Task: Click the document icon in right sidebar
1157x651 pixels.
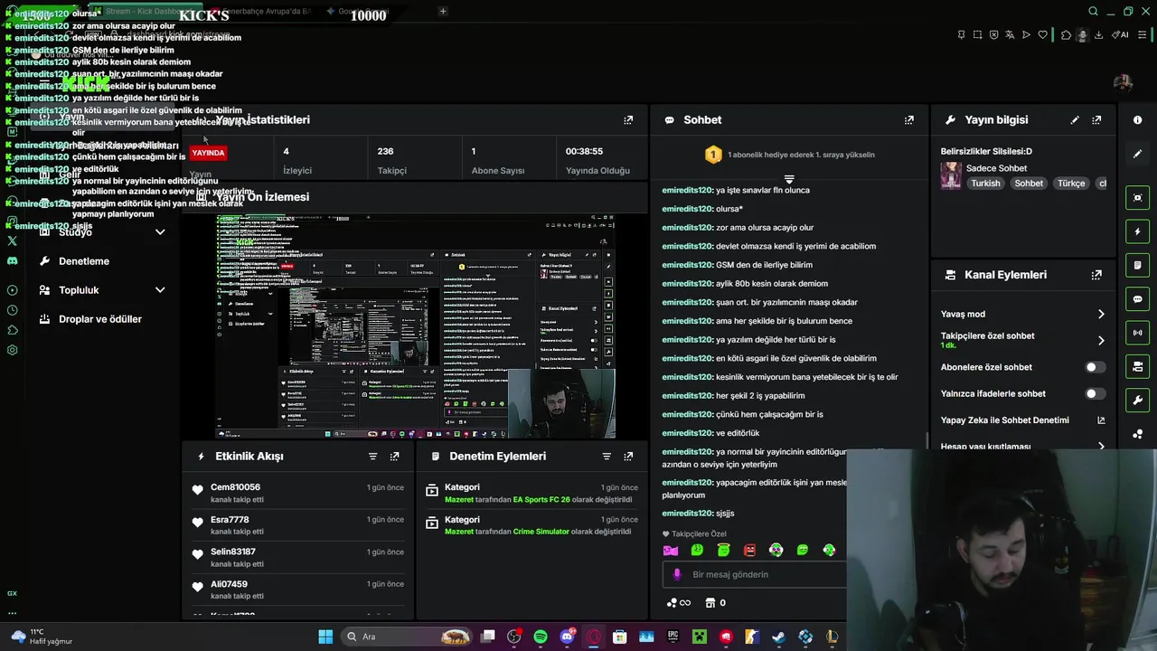Action: click(1137, 265)
